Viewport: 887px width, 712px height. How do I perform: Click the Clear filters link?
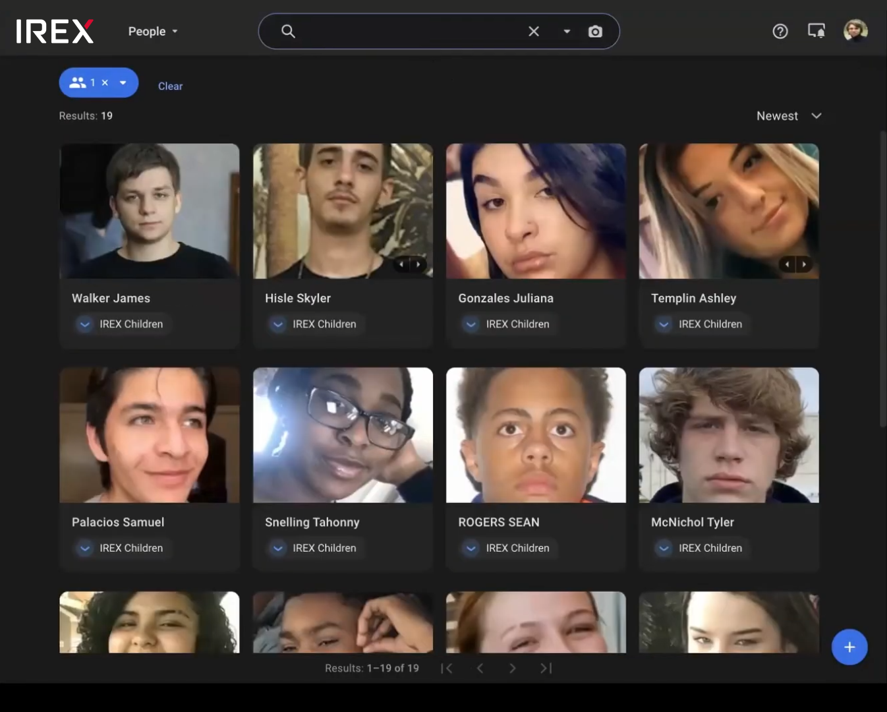pyautogui.click(x=170, y=86)
